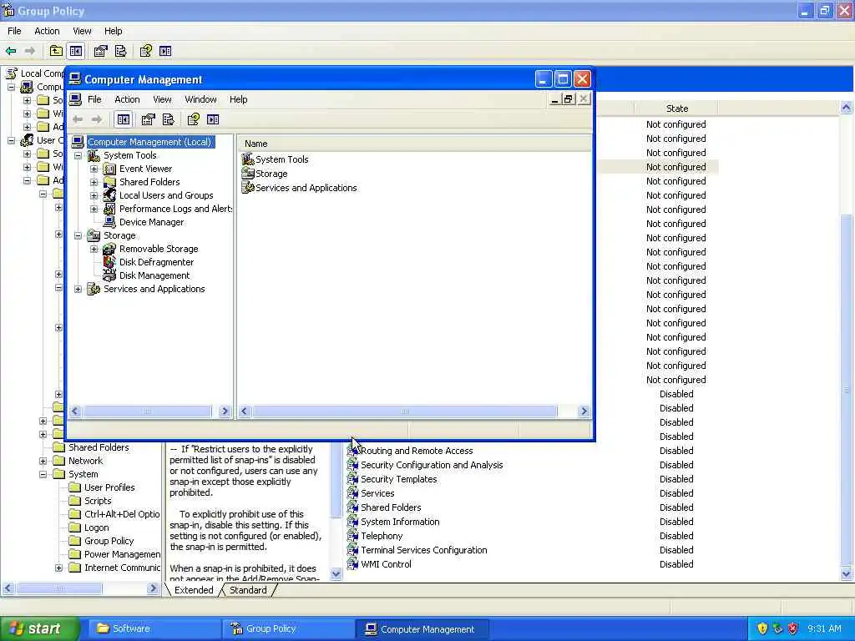Click scroll down arrow of description pane

tap(336, 573)
